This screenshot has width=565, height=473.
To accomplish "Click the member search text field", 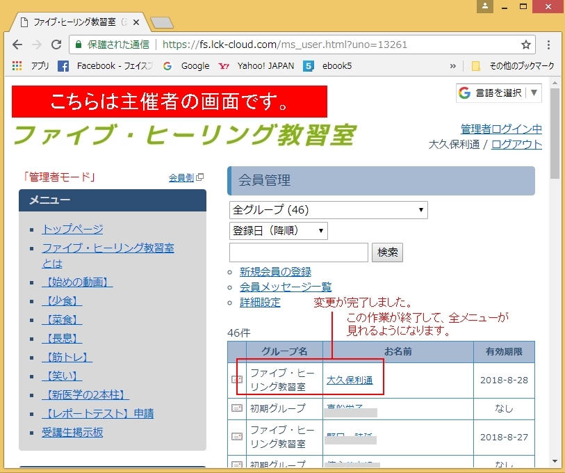I will [298, 252].
